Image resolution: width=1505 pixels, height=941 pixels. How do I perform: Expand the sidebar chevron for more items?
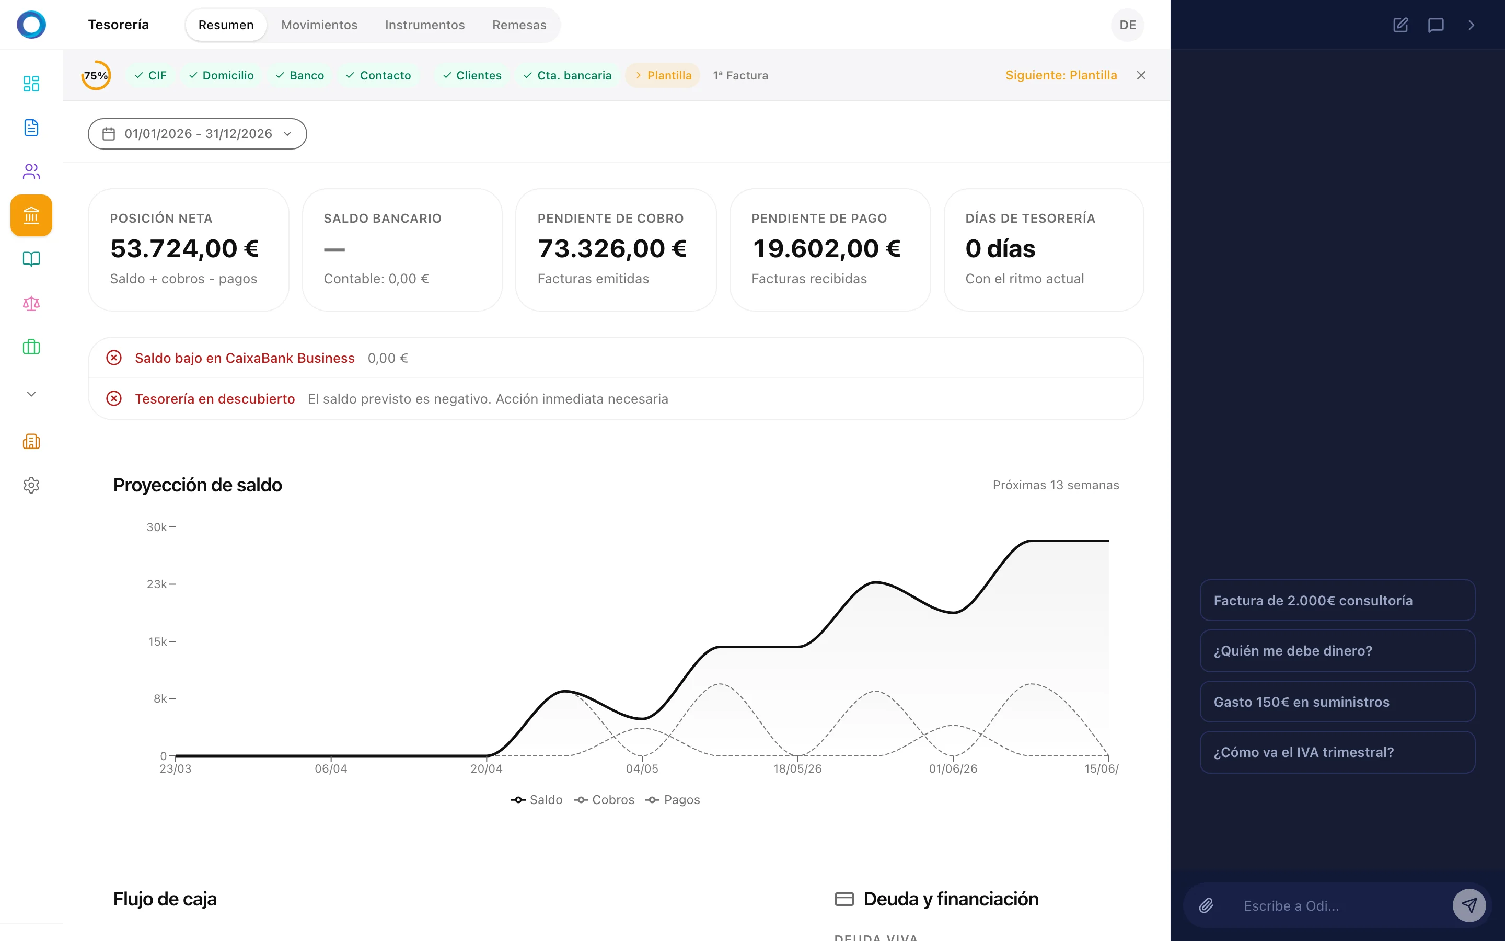[31, 394]
